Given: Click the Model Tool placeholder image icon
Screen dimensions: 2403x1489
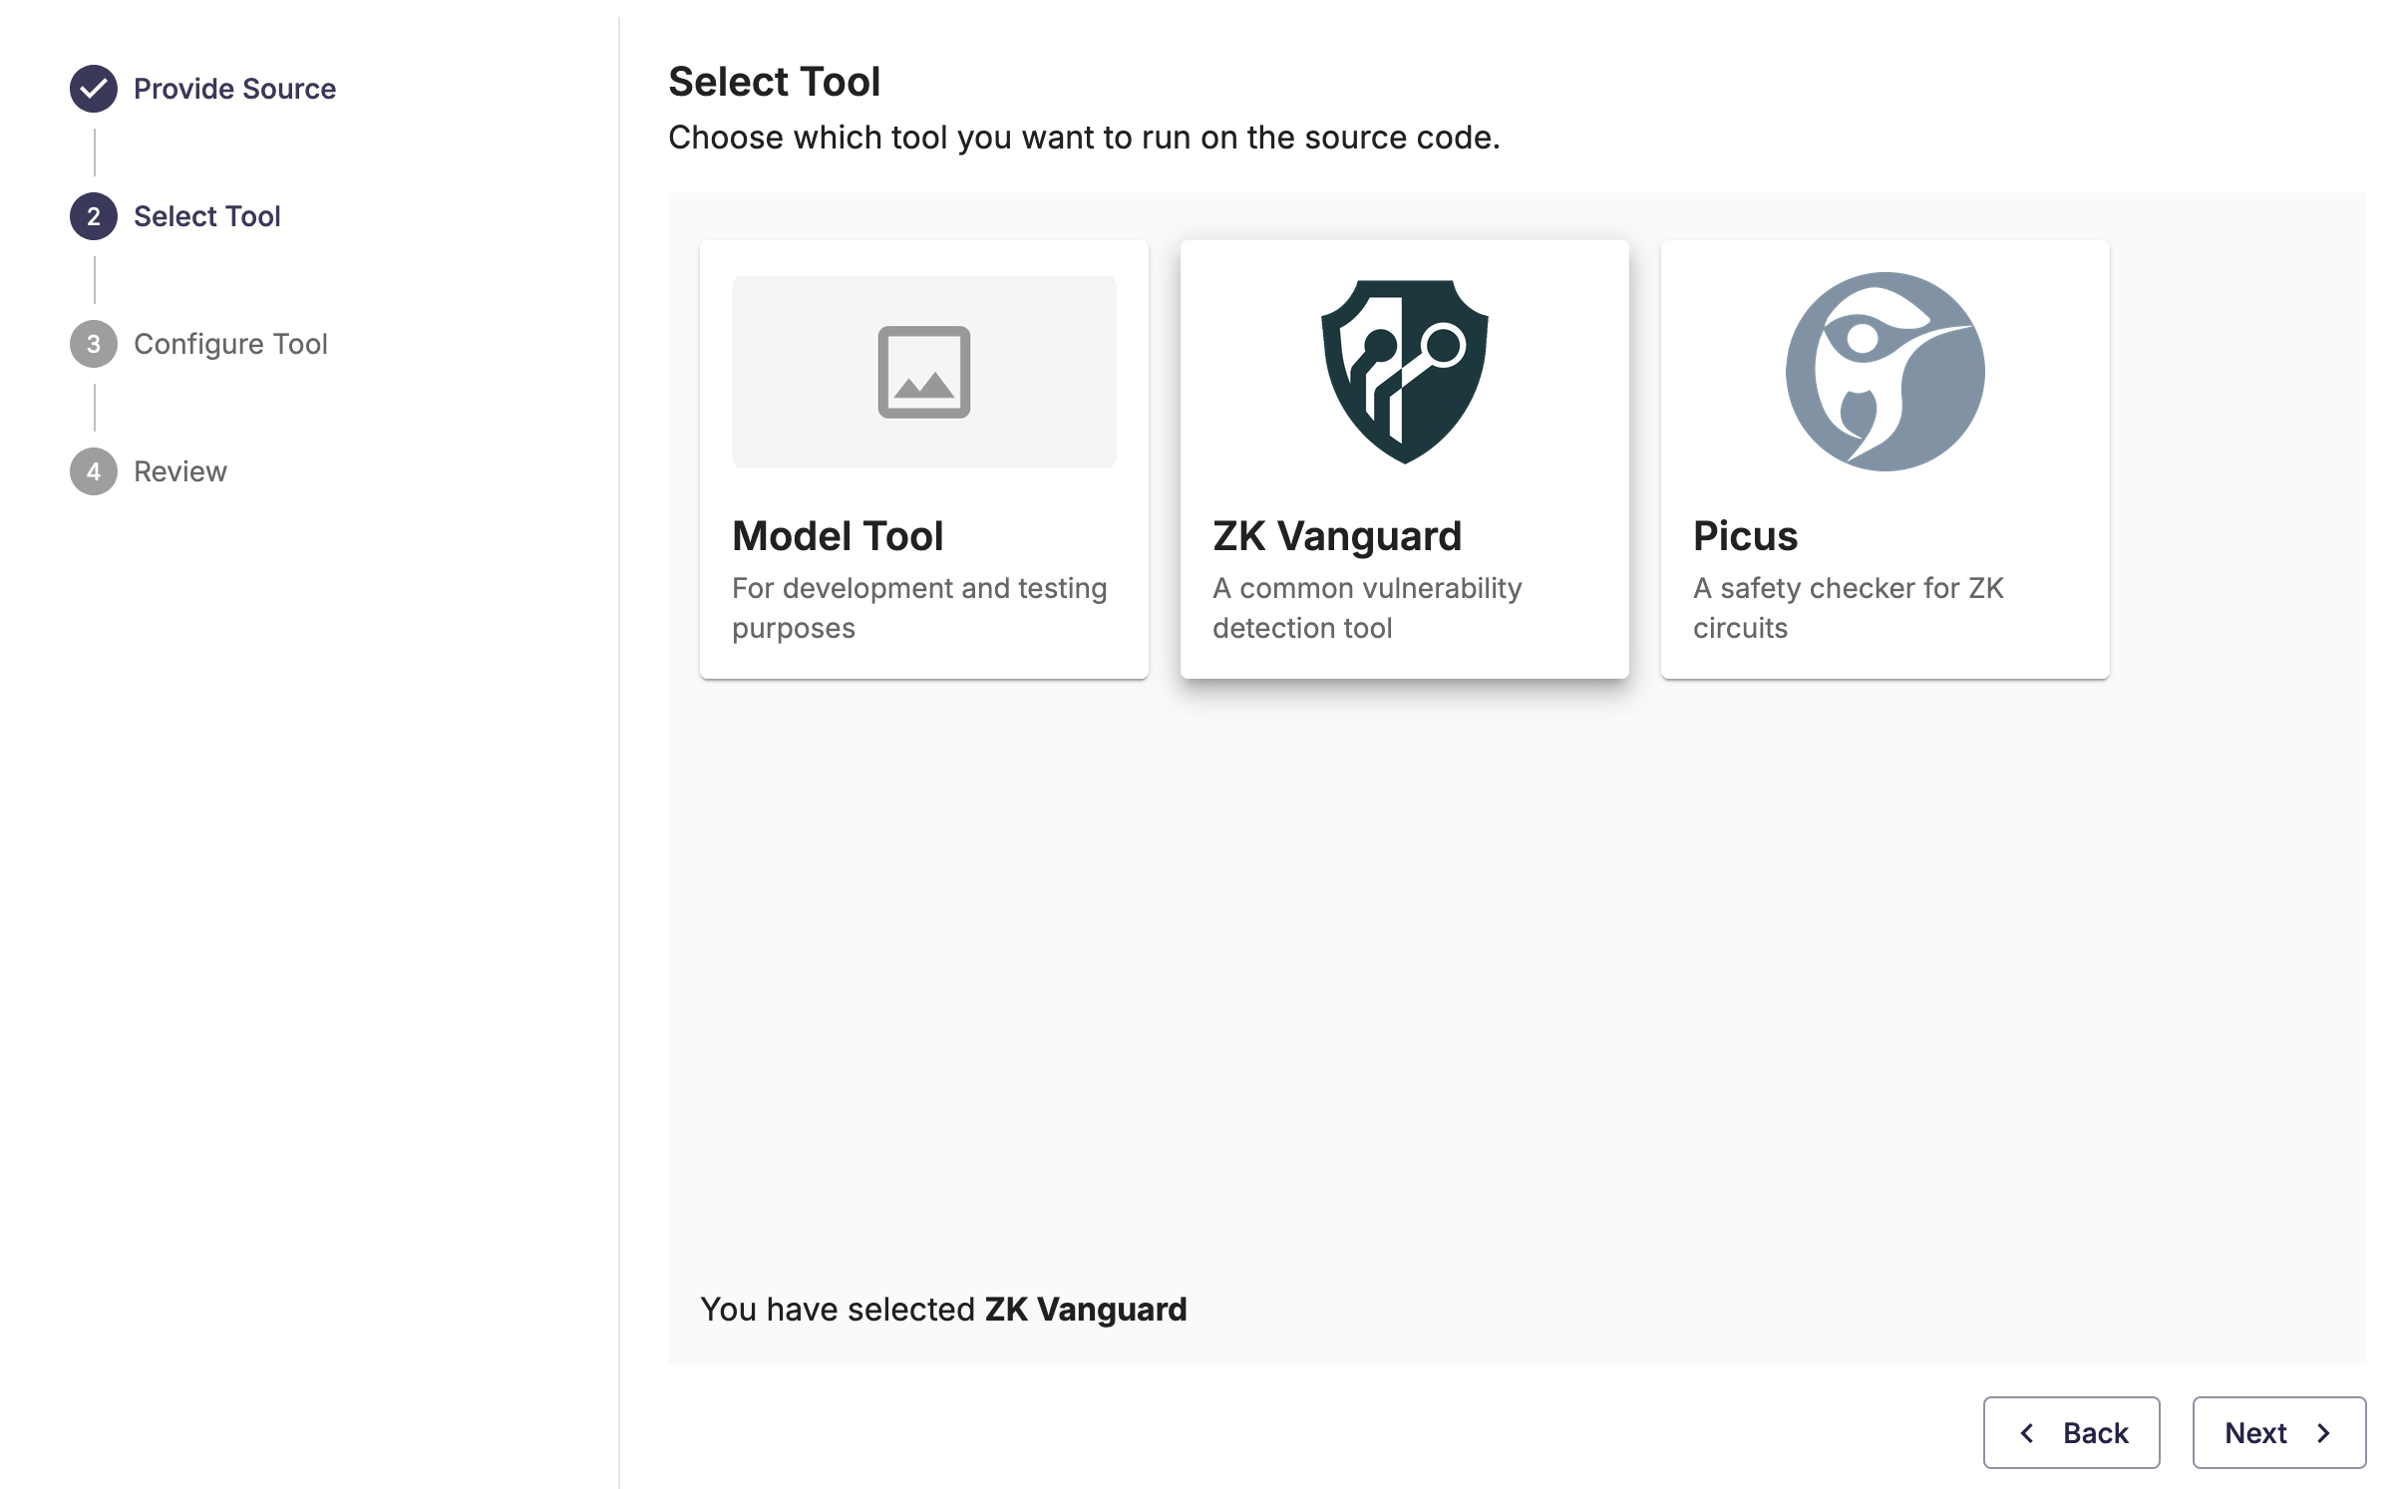Looking at the screenshot, I should coord(923,372).
